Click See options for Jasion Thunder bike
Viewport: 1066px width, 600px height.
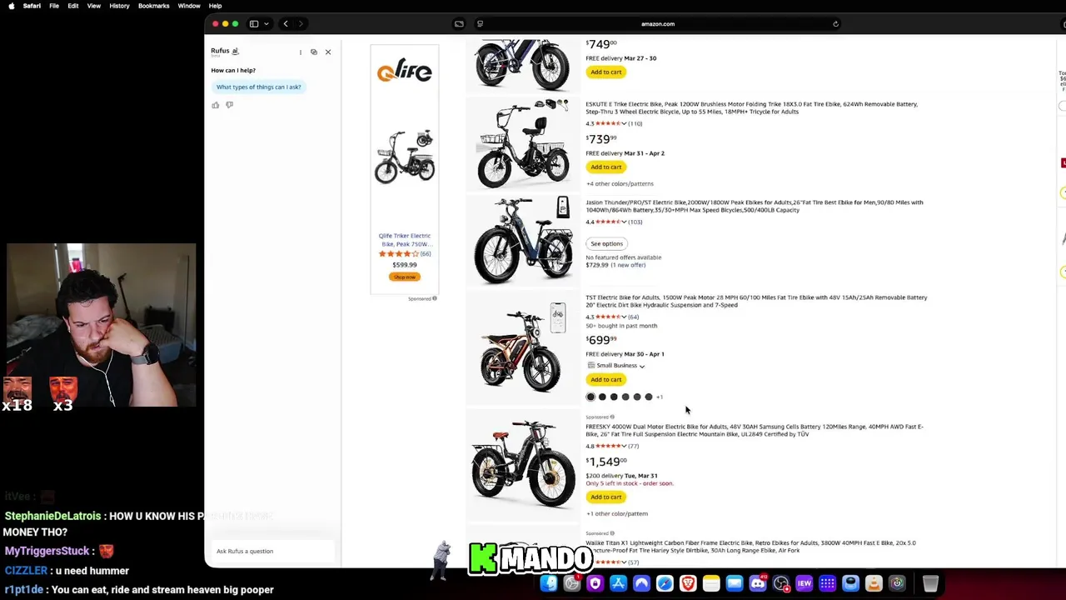(606, 243)
